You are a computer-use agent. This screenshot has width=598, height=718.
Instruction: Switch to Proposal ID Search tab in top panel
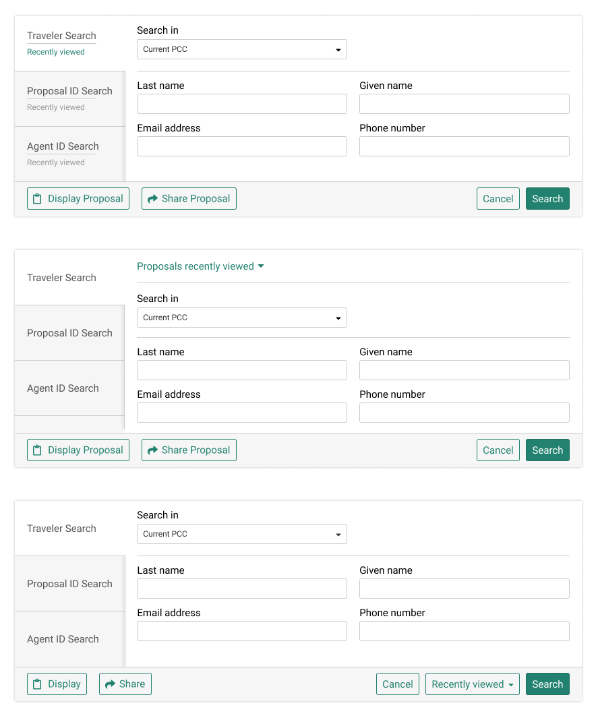point(69,91)
